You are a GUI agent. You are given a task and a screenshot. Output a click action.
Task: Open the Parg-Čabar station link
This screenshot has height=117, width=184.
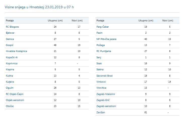[x=103, y=27]
